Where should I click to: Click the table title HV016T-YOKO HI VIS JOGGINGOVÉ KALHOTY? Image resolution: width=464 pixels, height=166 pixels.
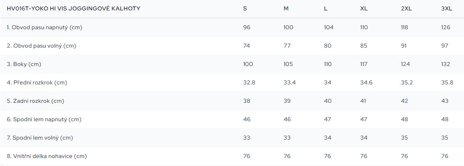(74, 9)
